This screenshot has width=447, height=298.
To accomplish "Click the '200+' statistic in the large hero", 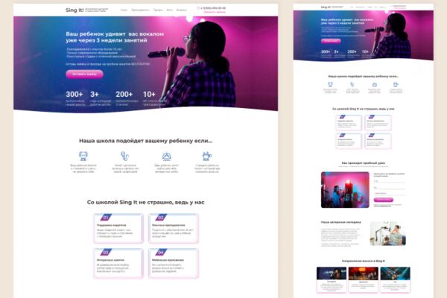I will (x=124, y=94).
